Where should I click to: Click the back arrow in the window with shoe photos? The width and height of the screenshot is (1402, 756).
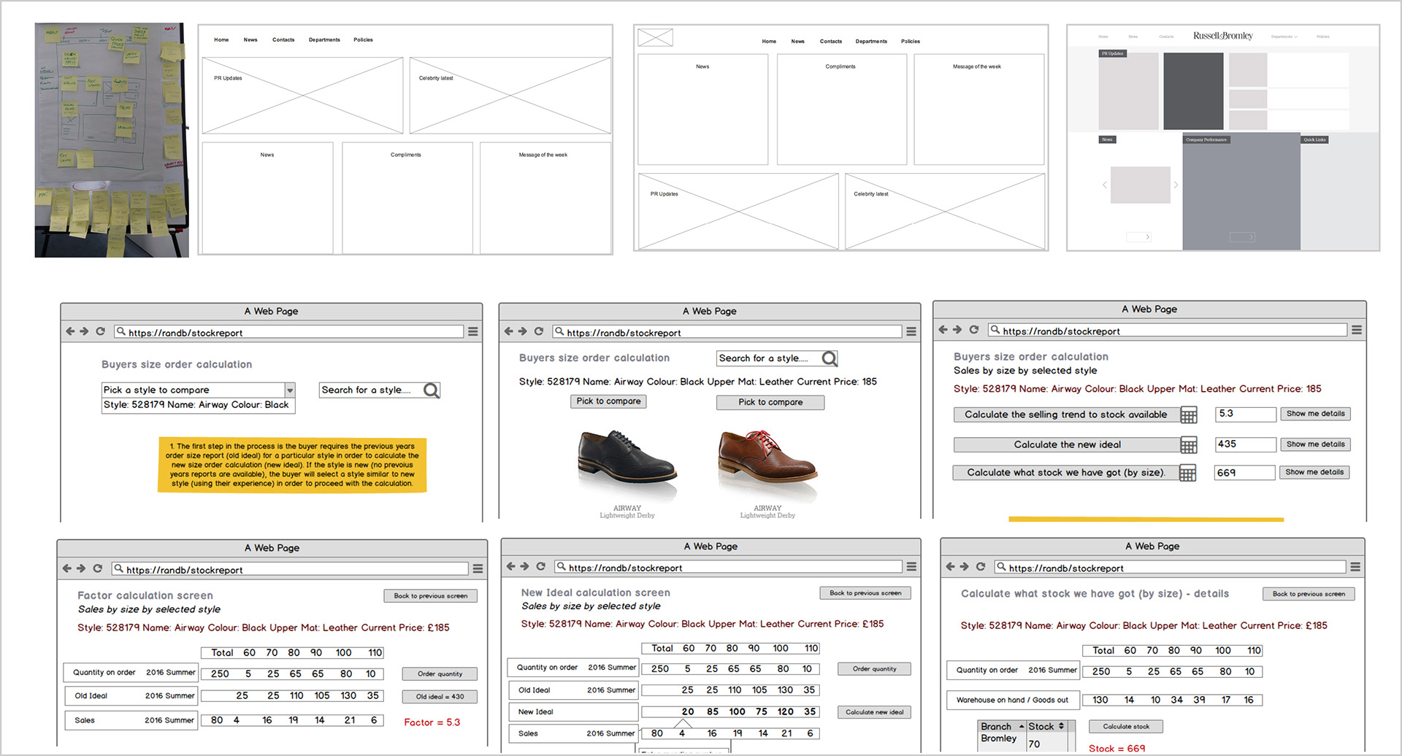[x=508, y=331]
